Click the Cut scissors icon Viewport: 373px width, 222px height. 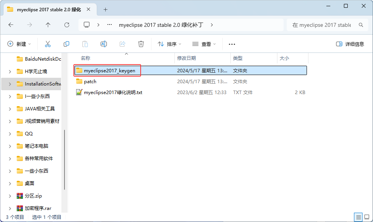click(48, 44)
